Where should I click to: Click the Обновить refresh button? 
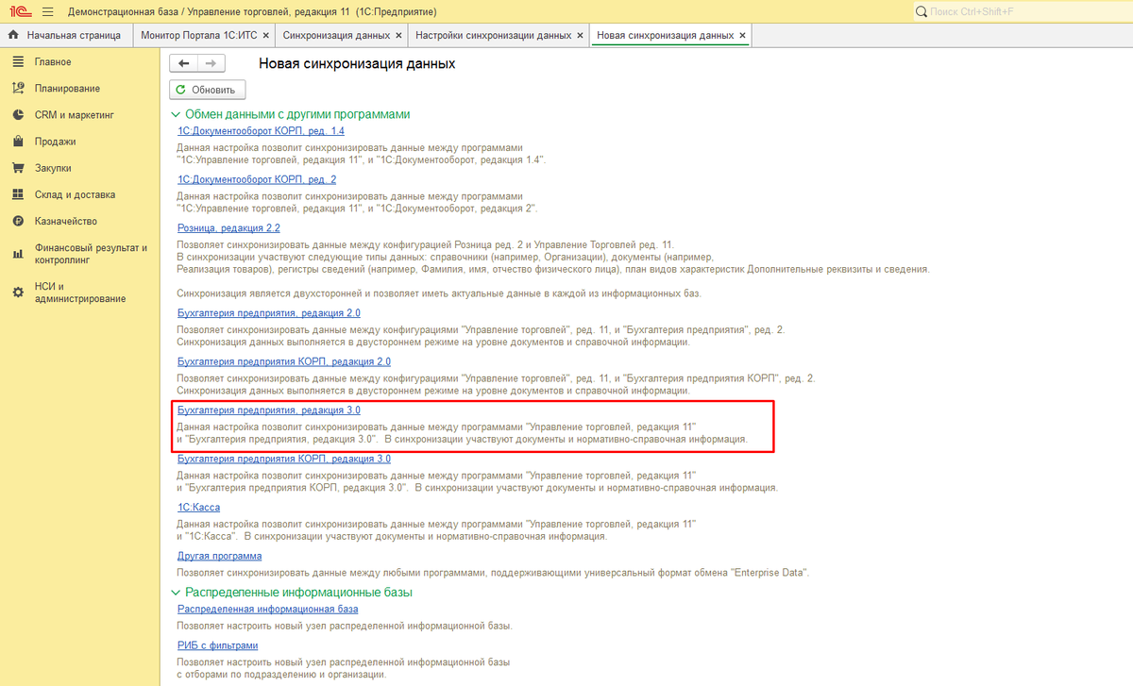(x=208, y=90)
